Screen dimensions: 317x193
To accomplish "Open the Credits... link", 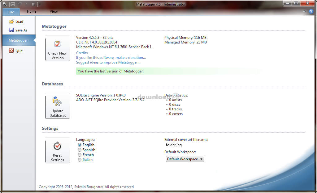I will [x=83, y=53].
